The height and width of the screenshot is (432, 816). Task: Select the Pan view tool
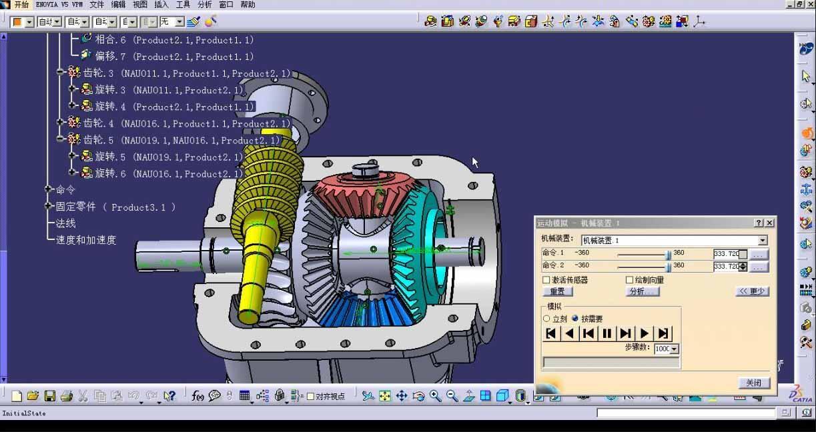[x=402, y=396]
